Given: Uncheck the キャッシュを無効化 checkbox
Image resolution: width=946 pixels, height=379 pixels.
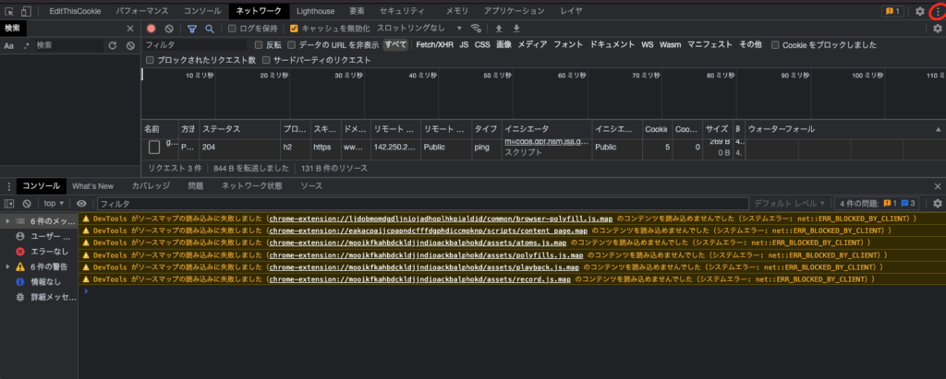Looking at the screenshot, I should (295, 29).
